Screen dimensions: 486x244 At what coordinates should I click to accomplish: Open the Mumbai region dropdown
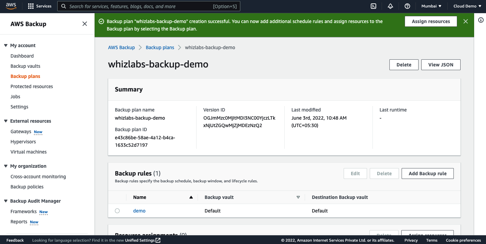coord(431,6)
